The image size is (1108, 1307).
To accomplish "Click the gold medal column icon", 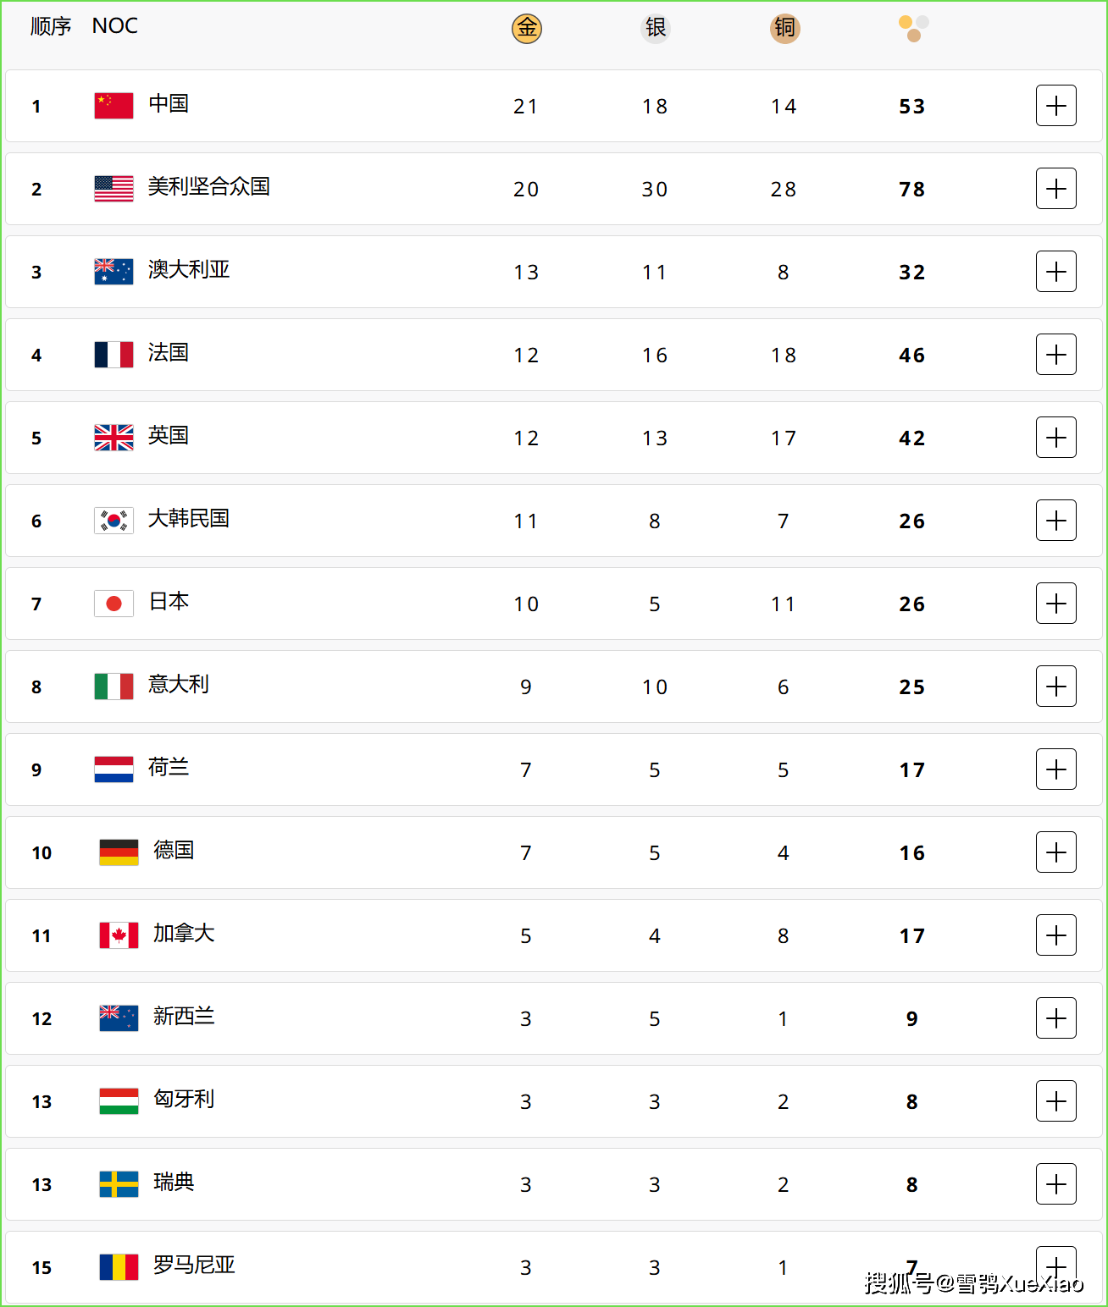I will pyautogui.click(x=526, y=28).
